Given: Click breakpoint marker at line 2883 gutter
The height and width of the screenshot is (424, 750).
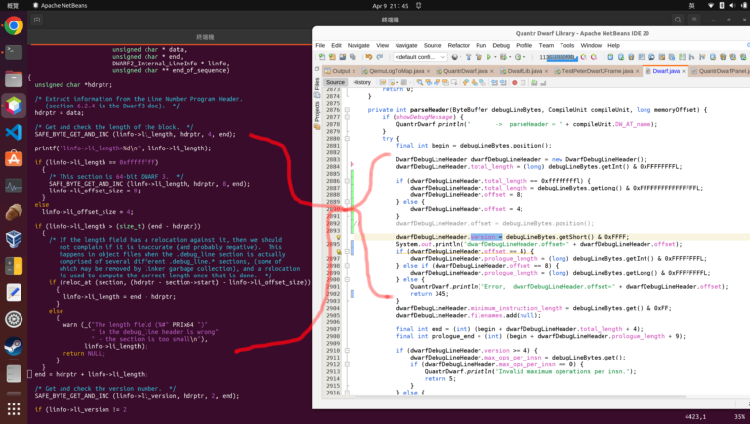Looking at the screenshot, I should [352, 164].
